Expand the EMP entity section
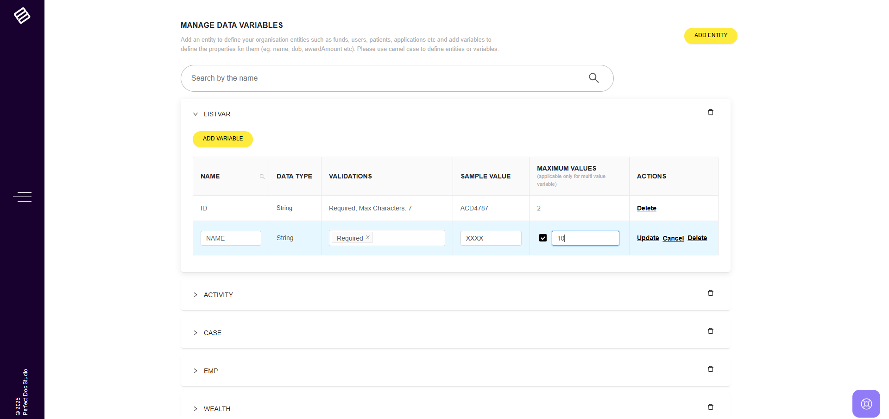Screen dimensions: 889x419 pos(195,371)
